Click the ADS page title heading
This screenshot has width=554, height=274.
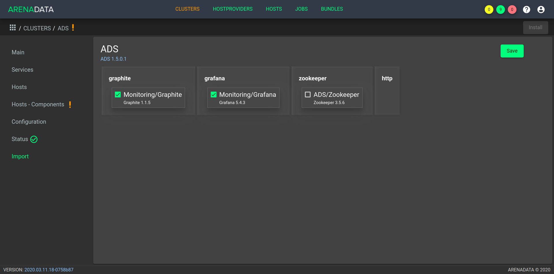pyautogui.click(x=109, y=49)
